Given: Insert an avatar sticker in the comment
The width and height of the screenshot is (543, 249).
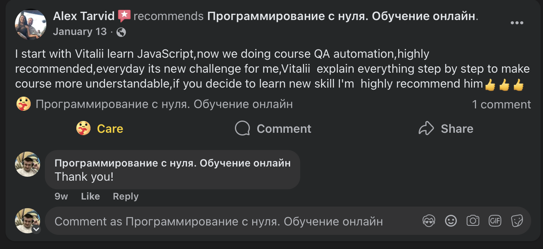Looking at the screenshot, I should (x=429, y=221).
